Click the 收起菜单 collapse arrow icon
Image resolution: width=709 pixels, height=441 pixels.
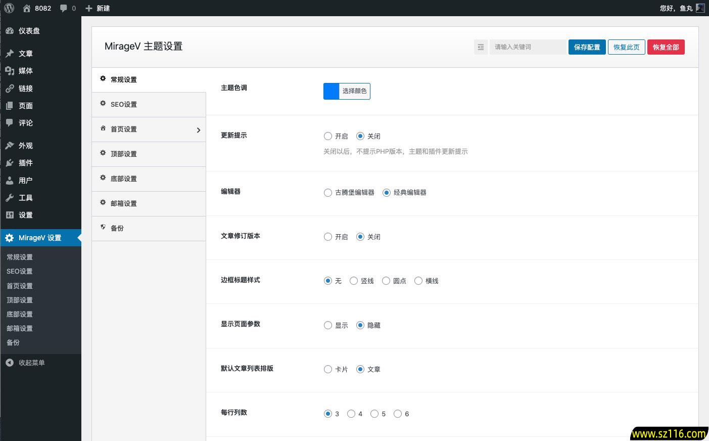pos(10,363)
